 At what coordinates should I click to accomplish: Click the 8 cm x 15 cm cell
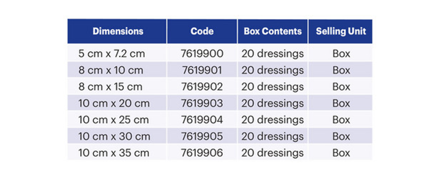pos(110,87)
